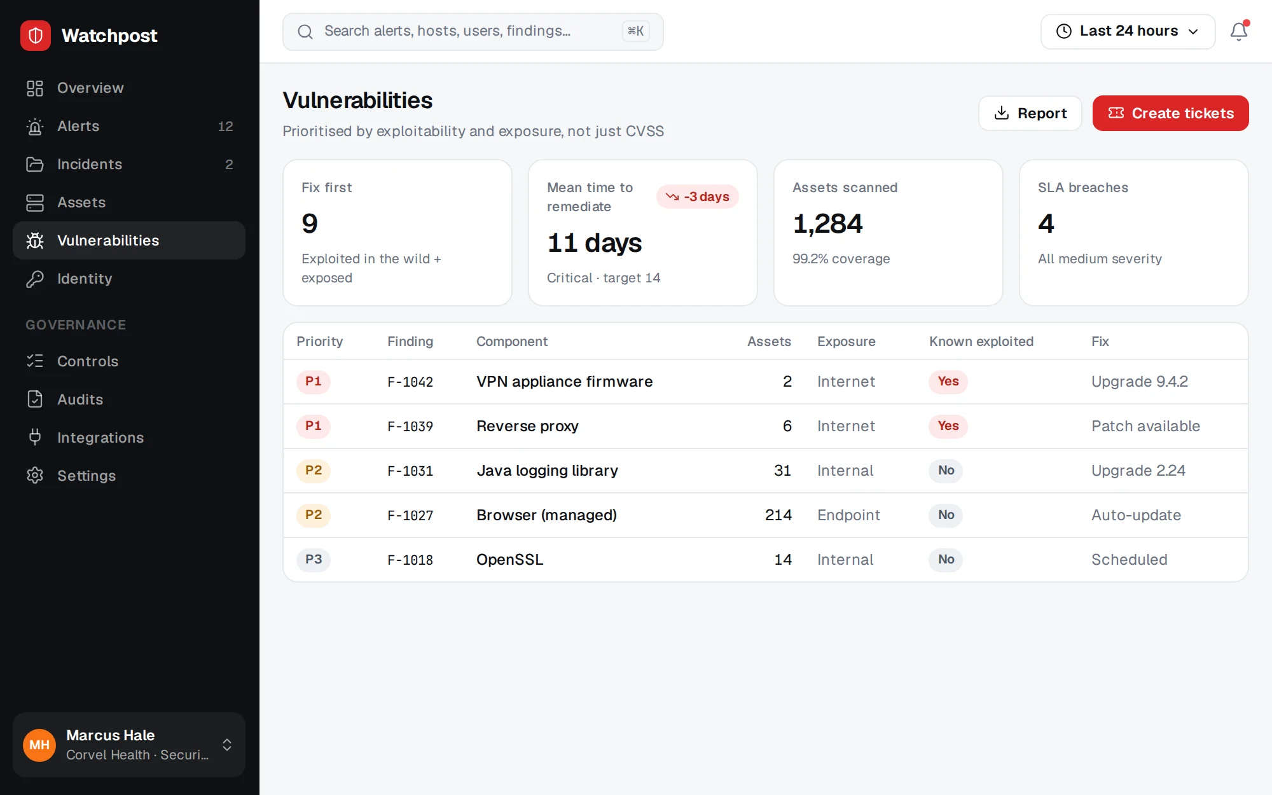Screen dimensions: 1272x795
Task: Click the Yes badge for F-1039
Action: pyautogui.click(x=948, y=426)
